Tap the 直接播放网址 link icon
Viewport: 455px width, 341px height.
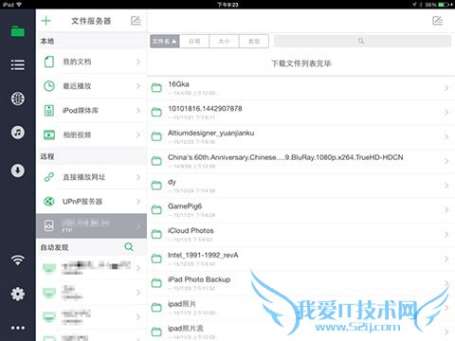(49, 177)
